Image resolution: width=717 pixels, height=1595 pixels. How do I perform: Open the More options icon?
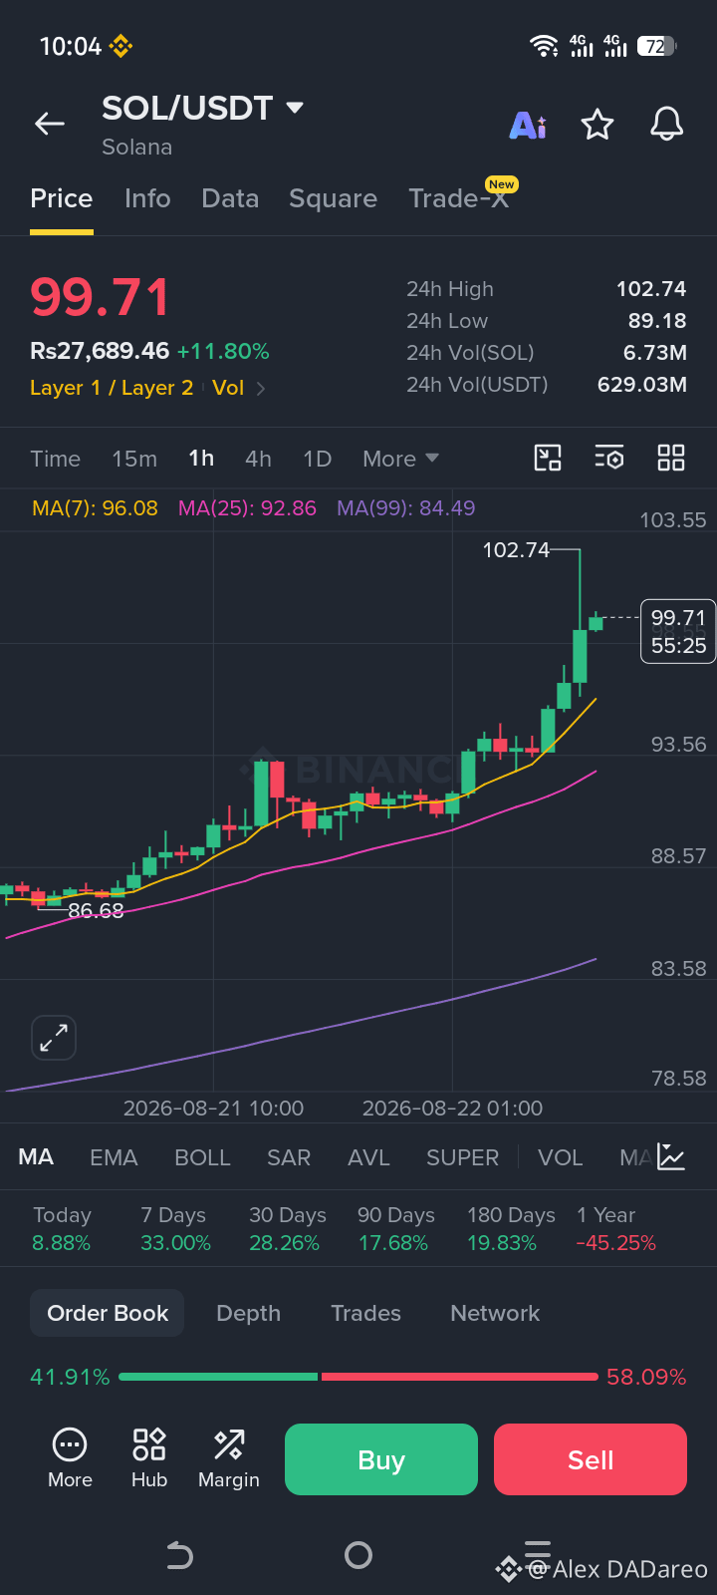point(70,1458)
